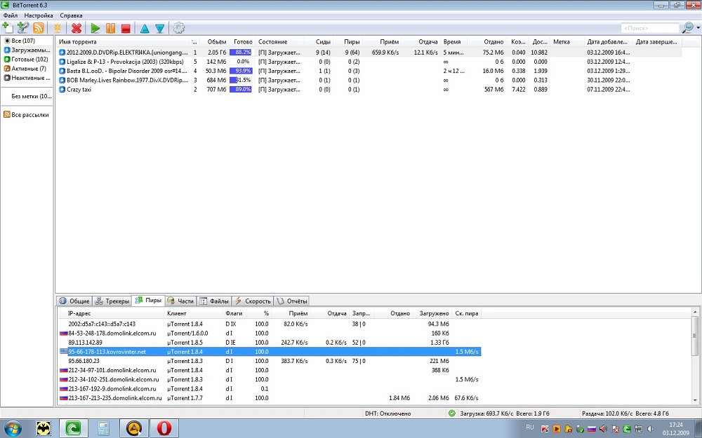This screenshot has width=702, height=438.
Task: Click the DHT: Отключено status entry
Action: (x=388, y=413)
